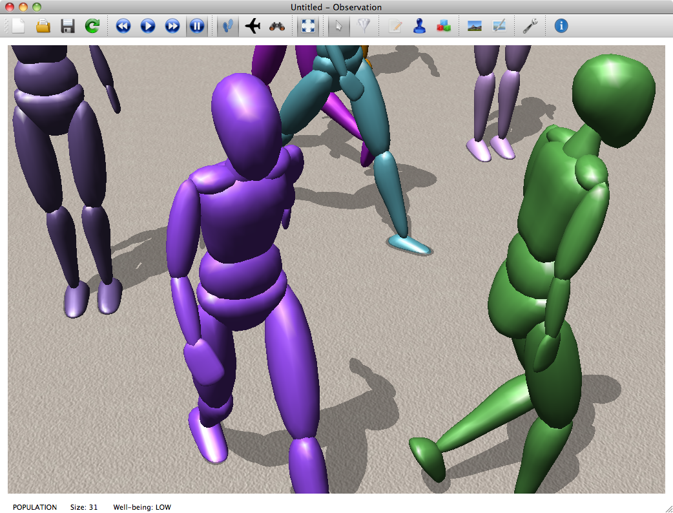Open a file with the folder icon

point(43,26)
